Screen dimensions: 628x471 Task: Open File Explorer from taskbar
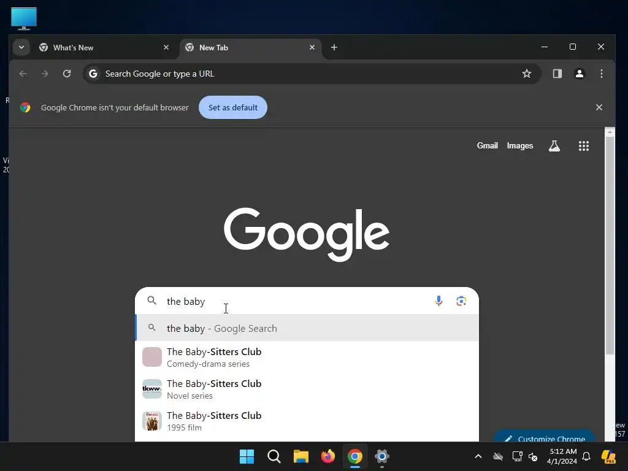[301, 456]
